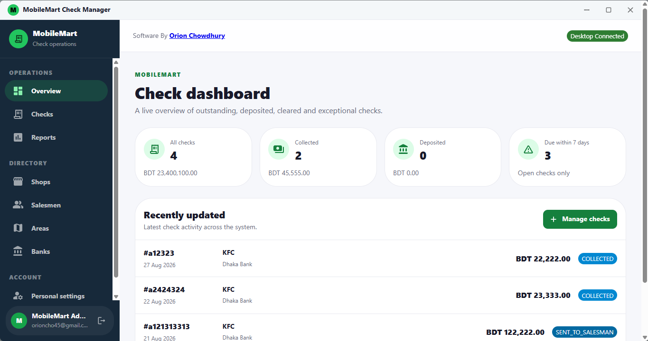Click the MobileMart green logo in sidebar header
The width and height of the screenshot is (648, 341).
coord(19,39)
